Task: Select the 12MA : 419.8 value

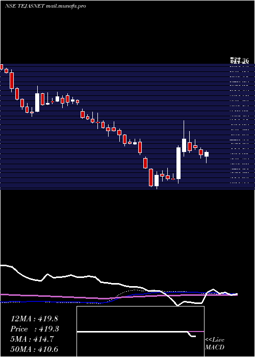Action: tap(33, 319)
